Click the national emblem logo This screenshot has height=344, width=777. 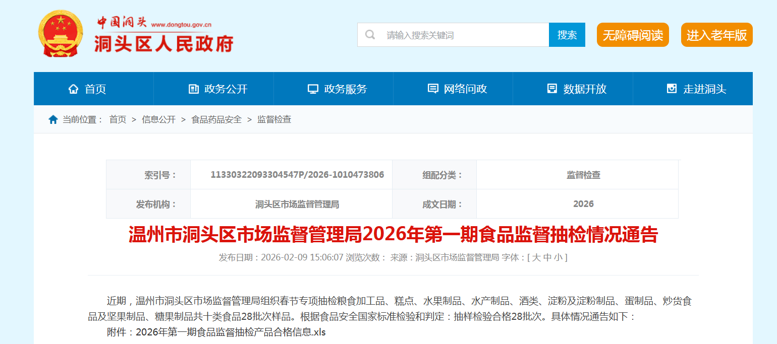(60, 34)
